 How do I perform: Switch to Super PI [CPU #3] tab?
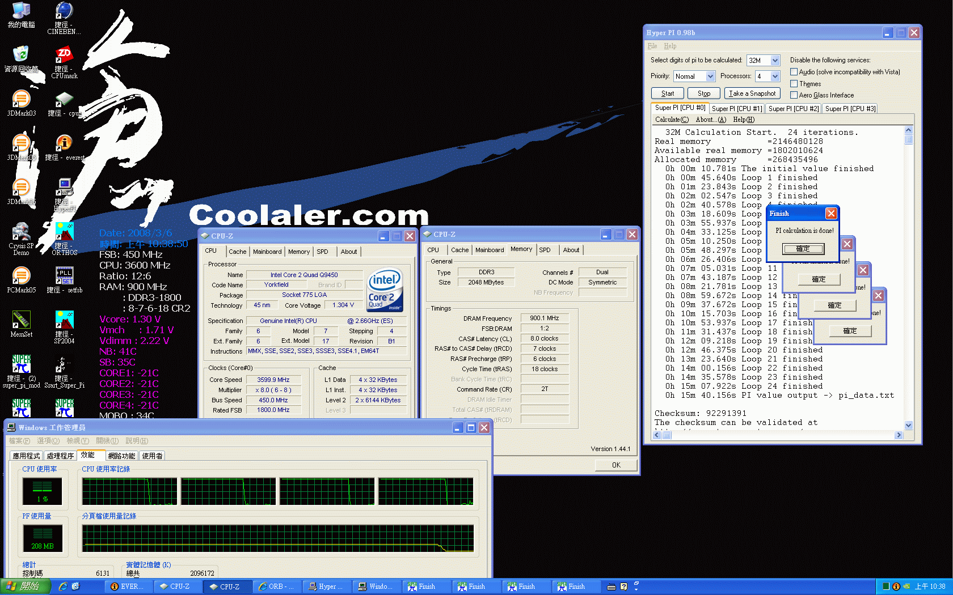850,109
